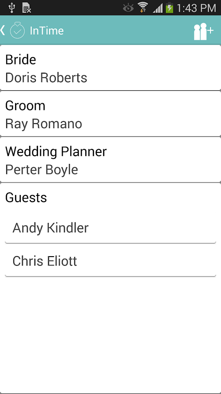The height and width of the screenshot is (394, 221).
Task: Select Ray Romano name
Action: (x=44, y=124)
